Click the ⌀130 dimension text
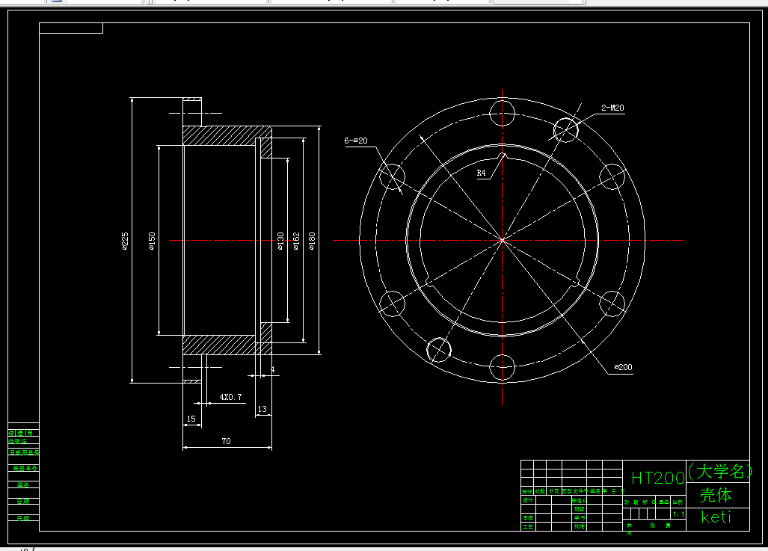The image size is (768, 551). 280,241
